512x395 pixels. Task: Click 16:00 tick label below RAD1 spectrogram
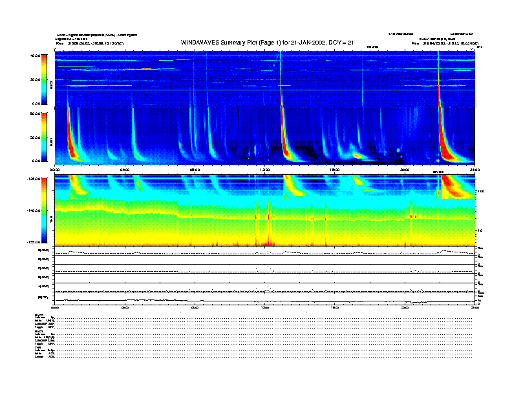click(x=335, y=170)
